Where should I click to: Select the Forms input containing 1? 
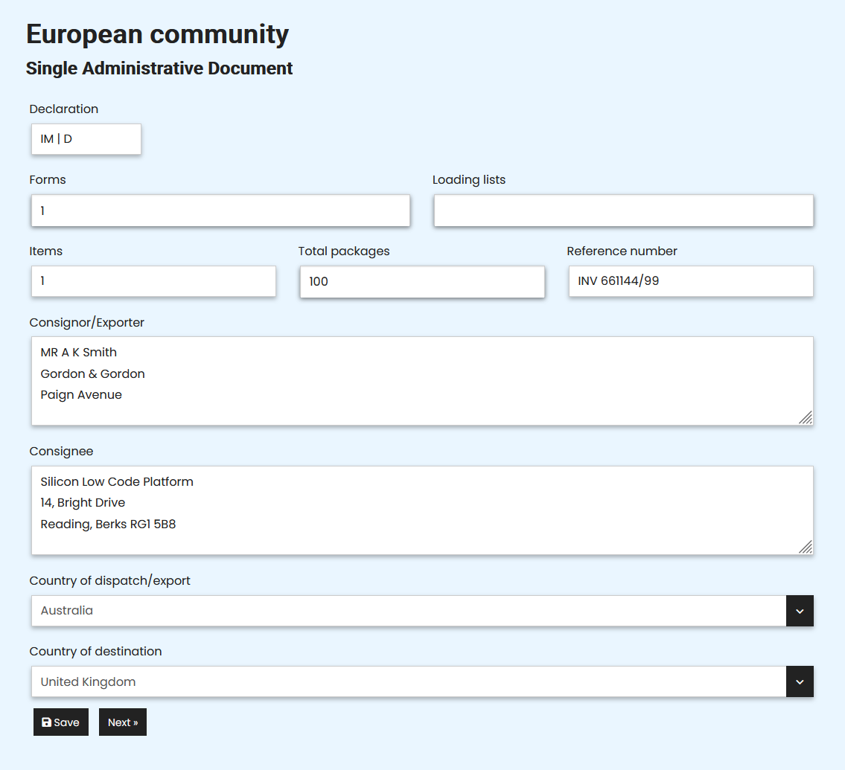(x=220, y=211)
